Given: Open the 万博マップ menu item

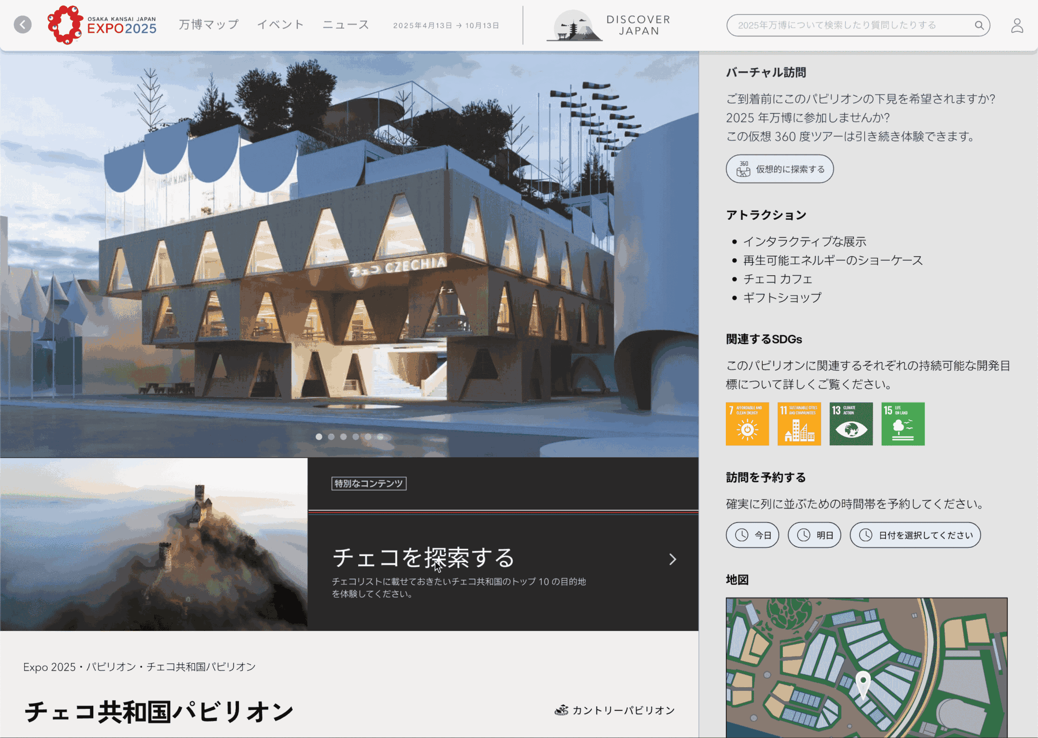Looking at the screenshot, I should click(x=209, y=25).
